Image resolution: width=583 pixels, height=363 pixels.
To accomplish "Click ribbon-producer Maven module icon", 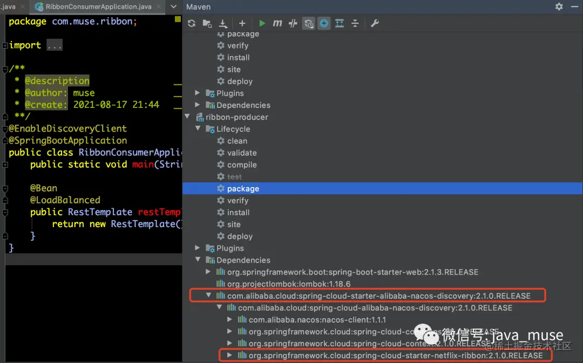I will click(200, 118).
